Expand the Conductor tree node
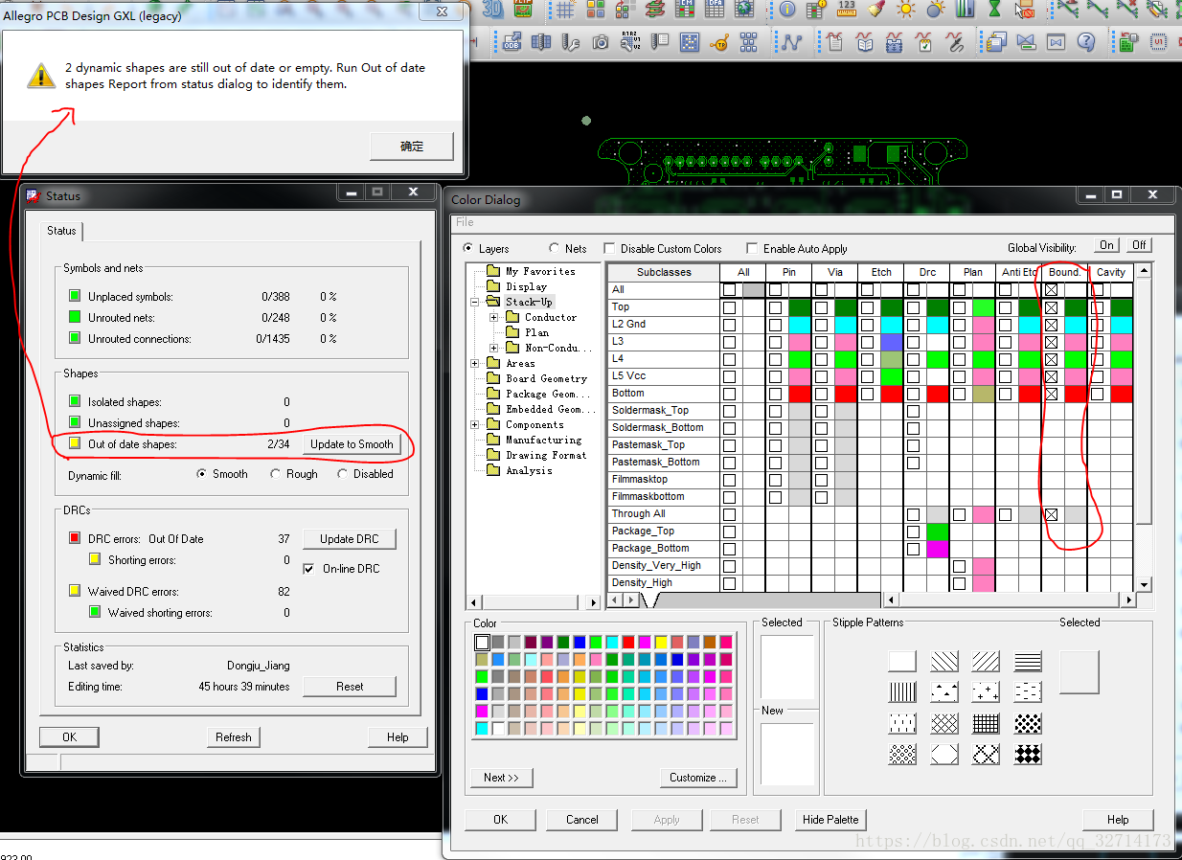Screen dimensions: 1182x860 [x=494, y=318]
